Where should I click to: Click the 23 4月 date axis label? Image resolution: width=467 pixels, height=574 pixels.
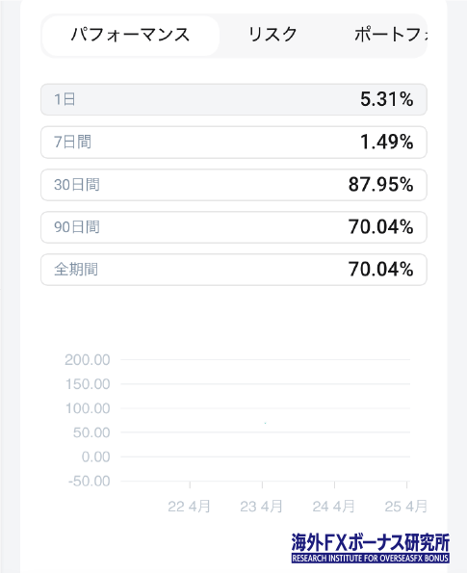261,507
